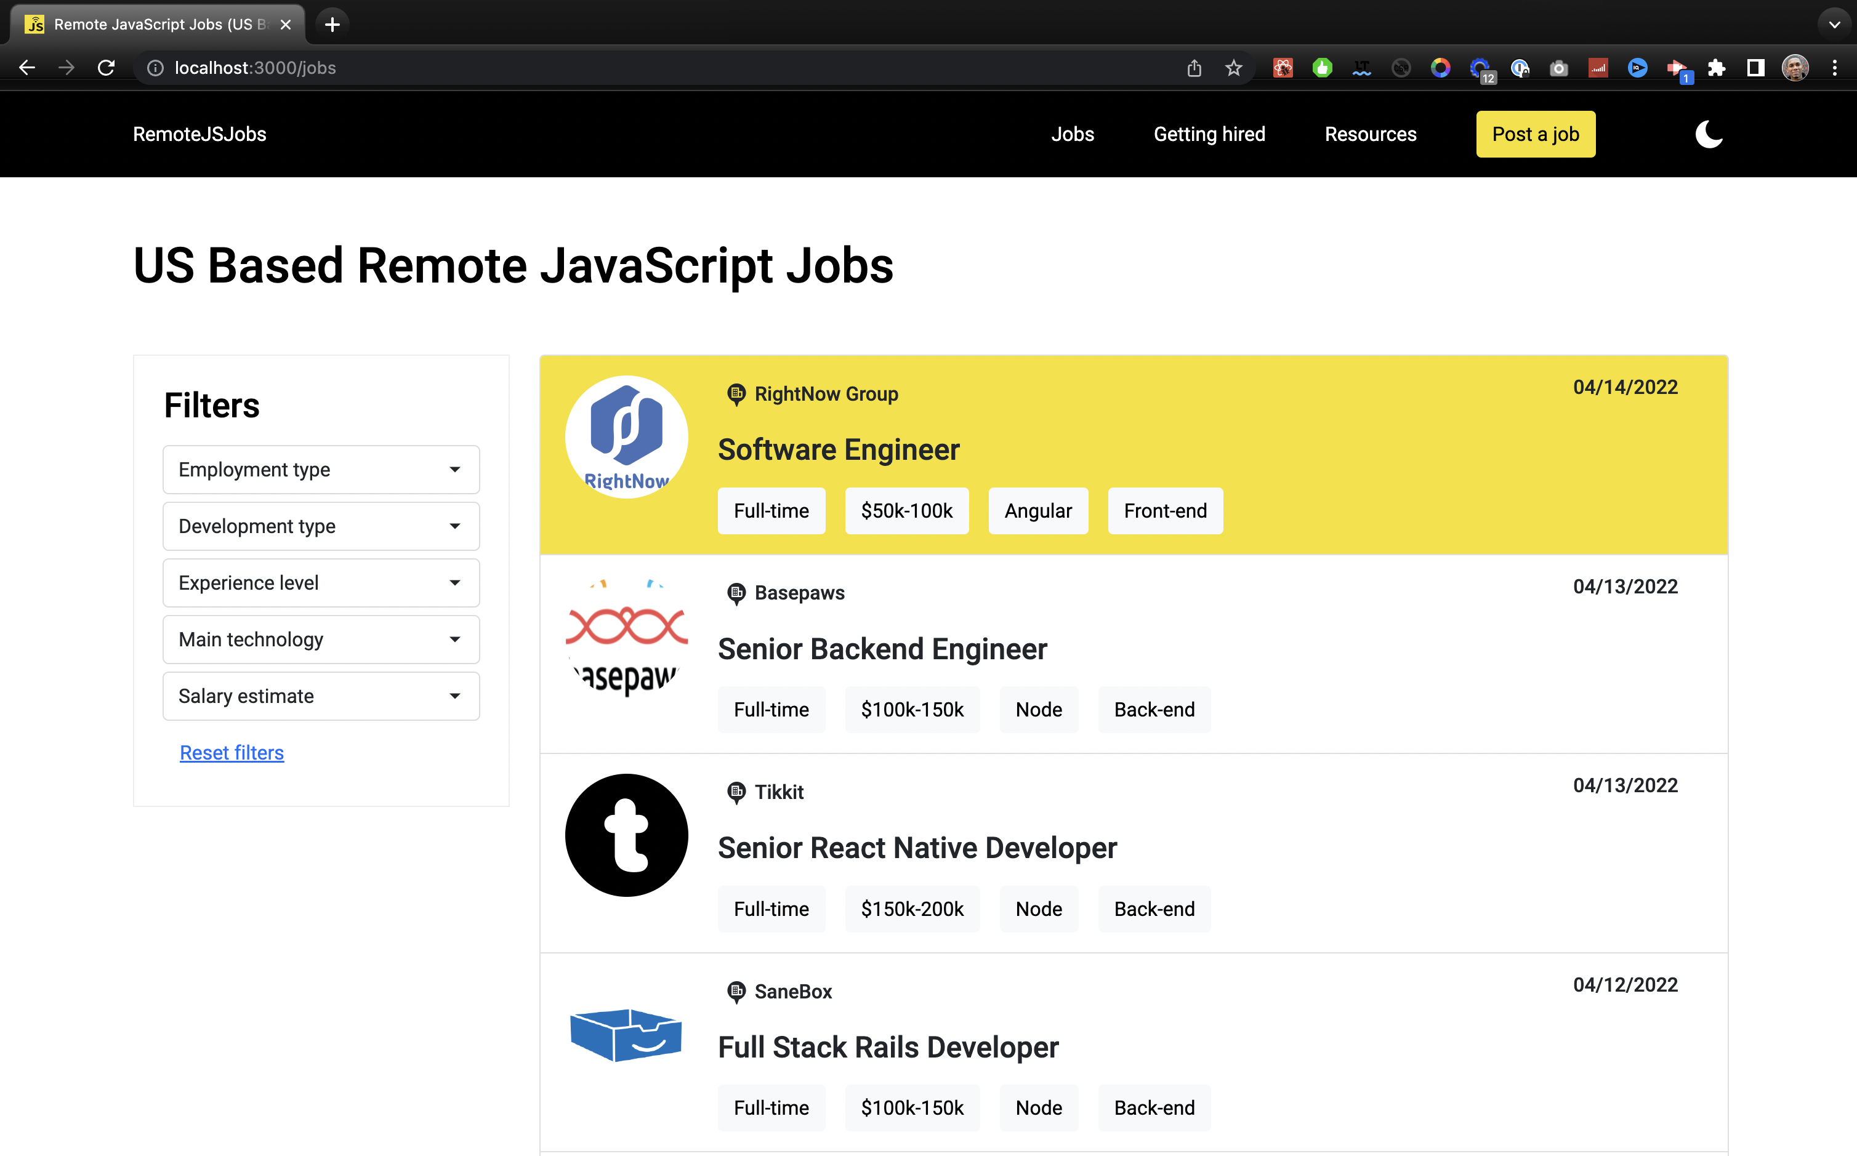Go to the Getting hired menu
This screenshot has width=1857, height=1156.
(x=1209, y=135)
